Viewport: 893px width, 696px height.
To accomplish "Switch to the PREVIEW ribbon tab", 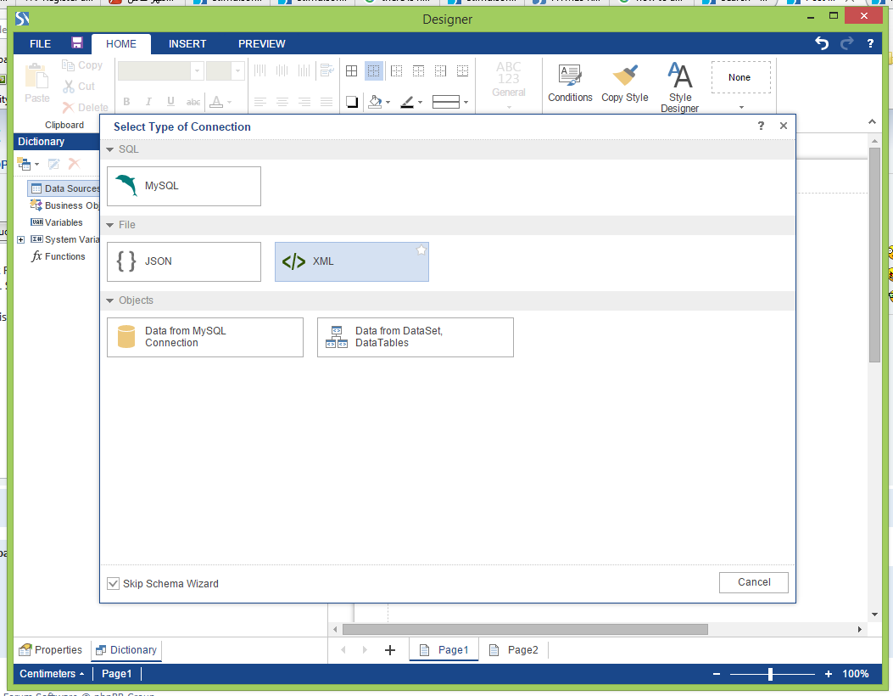I will pyautogui.click(x=262, y=44).
